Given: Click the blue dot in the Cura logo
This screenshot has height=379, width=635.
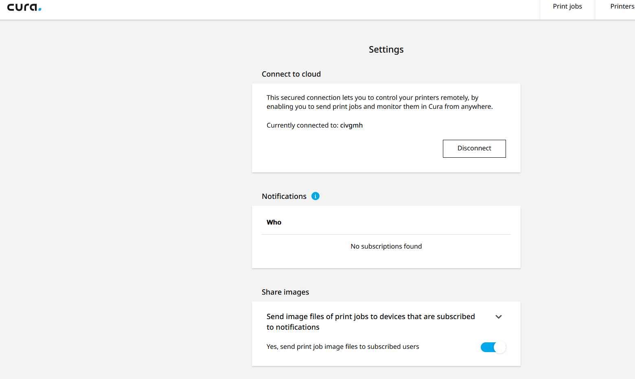Looking at the screenshot, I should (40, 9).
